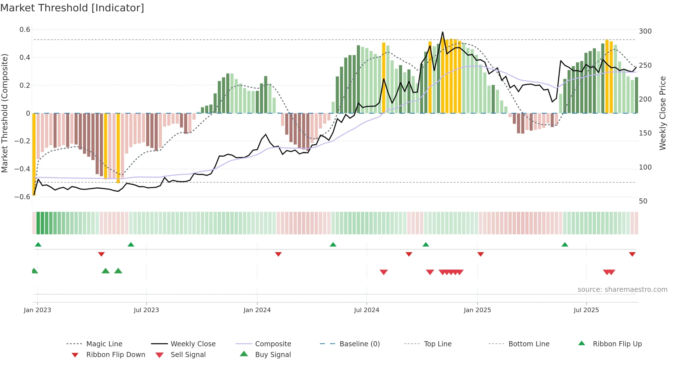Click the −0.4 left axis tick

22,169
